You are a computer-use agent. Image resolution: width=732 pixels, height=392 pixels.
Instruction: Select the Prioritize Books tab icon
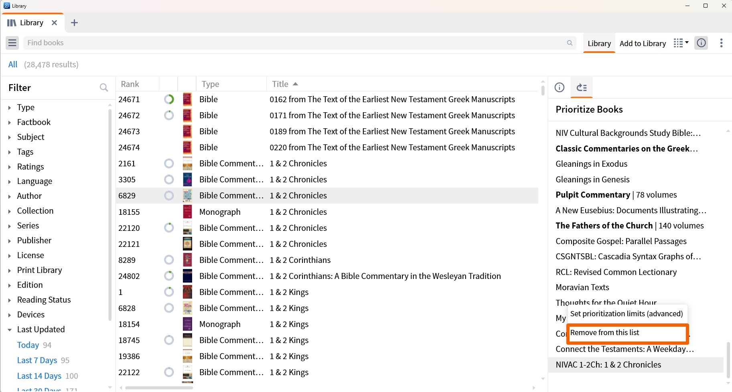[x=582, y=87]
